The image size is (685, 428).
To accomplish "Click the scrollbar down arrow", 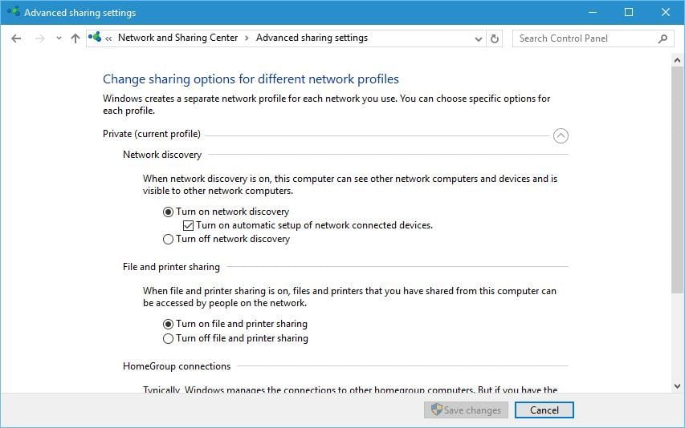I will pyautogui.click(x=677, y=386).
